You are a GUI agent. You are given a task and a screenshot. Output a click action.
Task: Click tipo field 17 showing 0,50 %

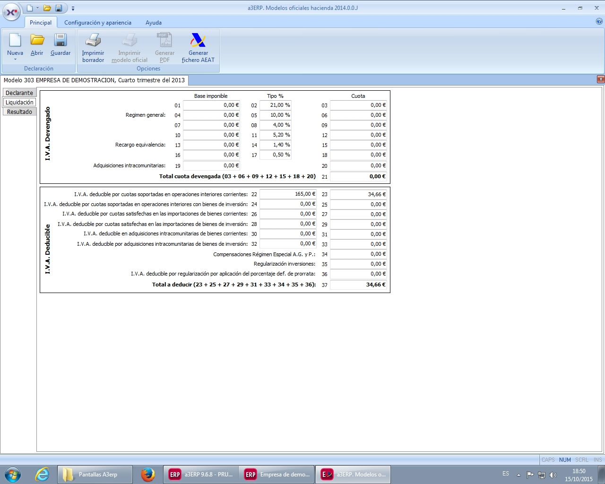click(x=275, y=155)
